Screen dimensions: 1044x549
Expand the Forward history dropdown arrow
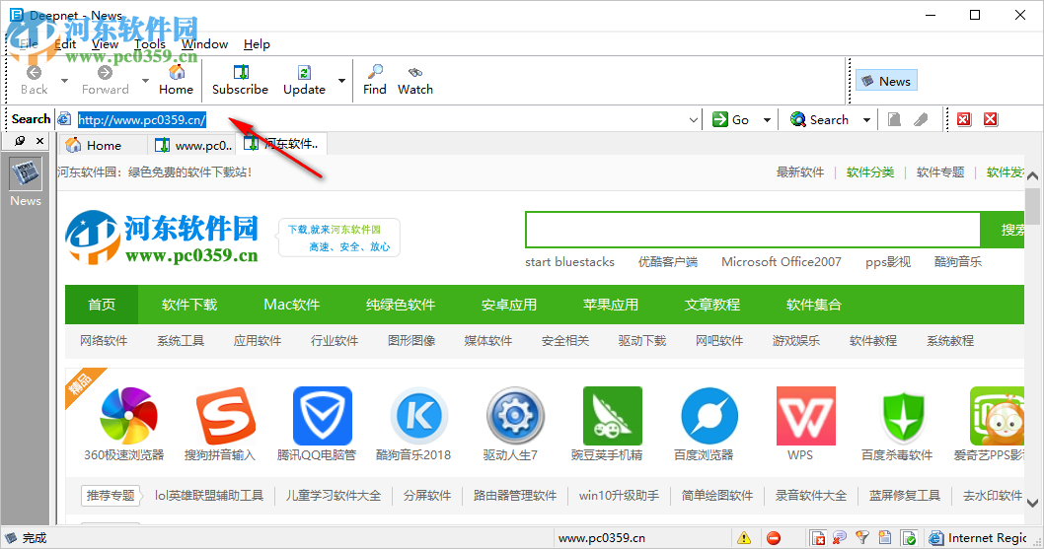[145, 81]
